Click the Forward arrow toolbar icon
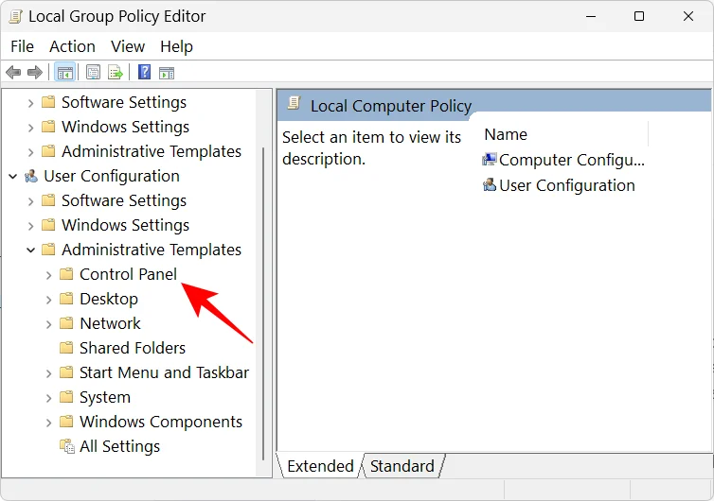This screenshot has height=501, width=714. point(35,72)
